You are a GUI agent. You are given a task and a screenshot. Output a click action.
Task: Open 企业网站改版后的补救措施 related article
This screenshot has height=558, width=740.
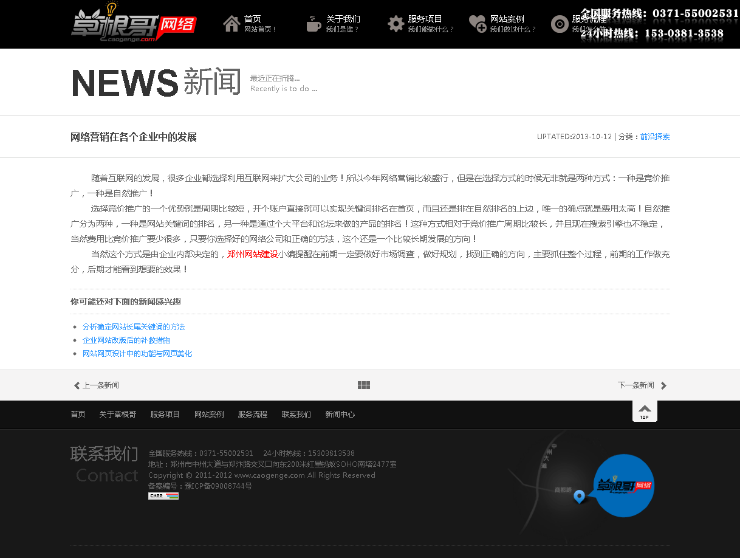point(126,340)
